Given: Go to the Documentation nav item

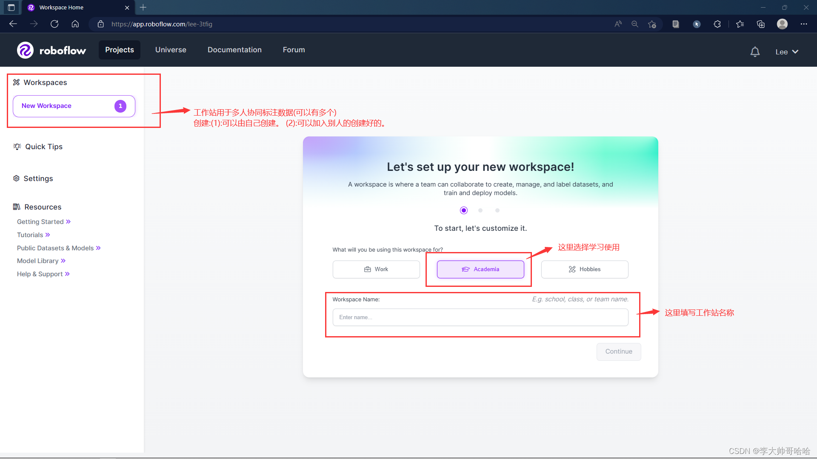Looking at the screenshot, I should tap(234, 50).
